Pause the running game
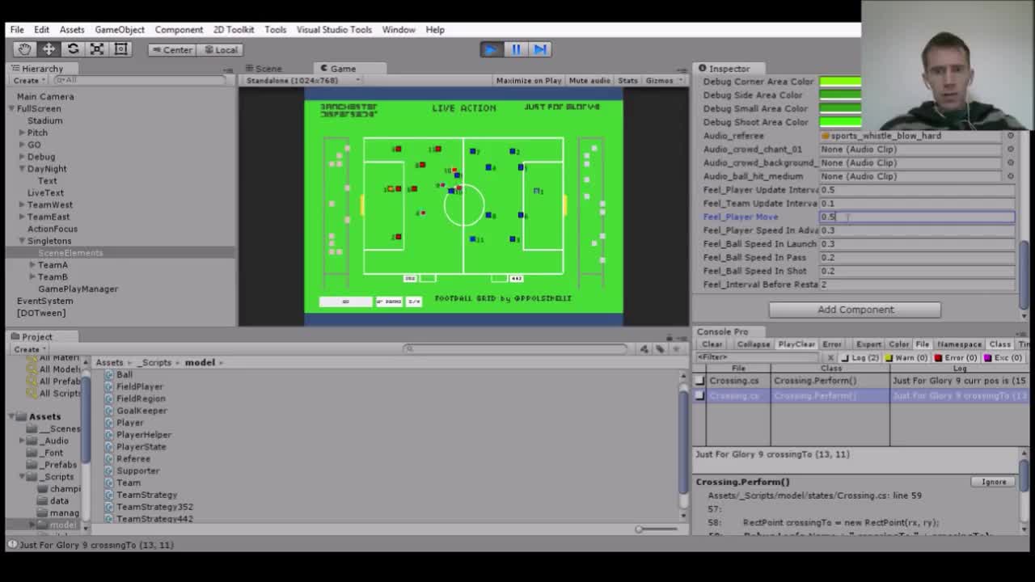1035x582 pixels. click(515, 49)
